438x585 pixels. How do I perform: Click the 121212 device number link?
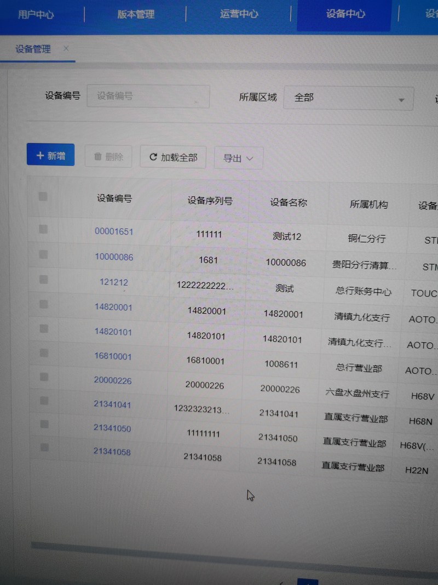114,282
